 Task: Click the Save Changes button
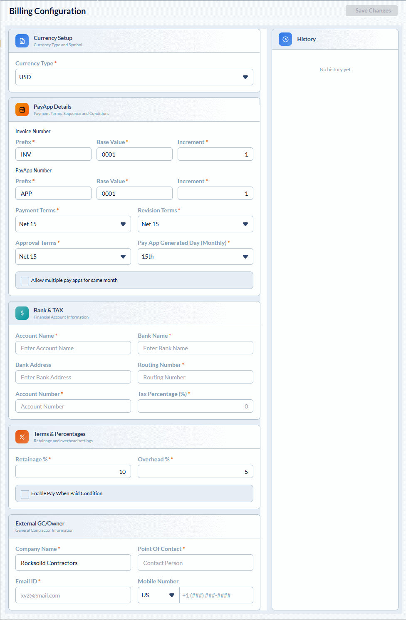[x=371, y=11]
